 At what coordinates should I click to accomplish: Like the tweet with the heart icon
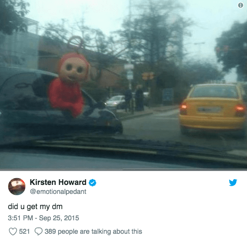coord(13,231)
